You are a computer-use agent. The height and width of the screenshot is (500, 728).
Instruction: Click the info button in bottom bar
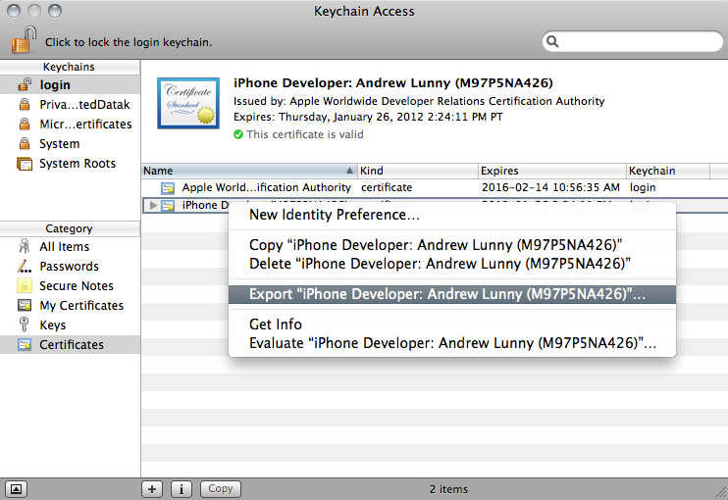(182, 488)
